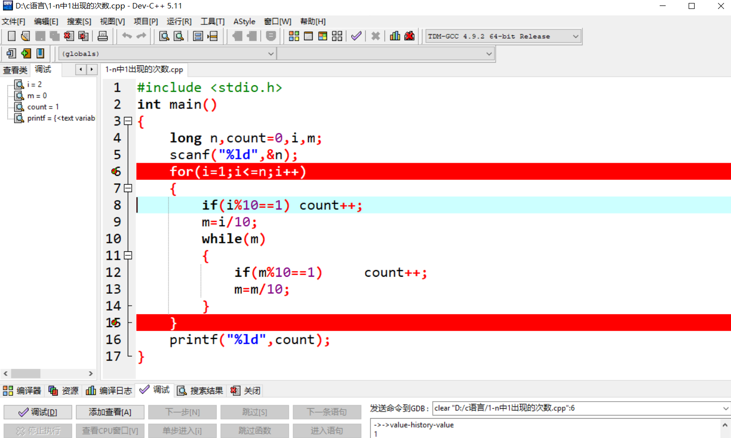Click the 1-n中1出现的次数.cpp editor tab

(144, 70)
